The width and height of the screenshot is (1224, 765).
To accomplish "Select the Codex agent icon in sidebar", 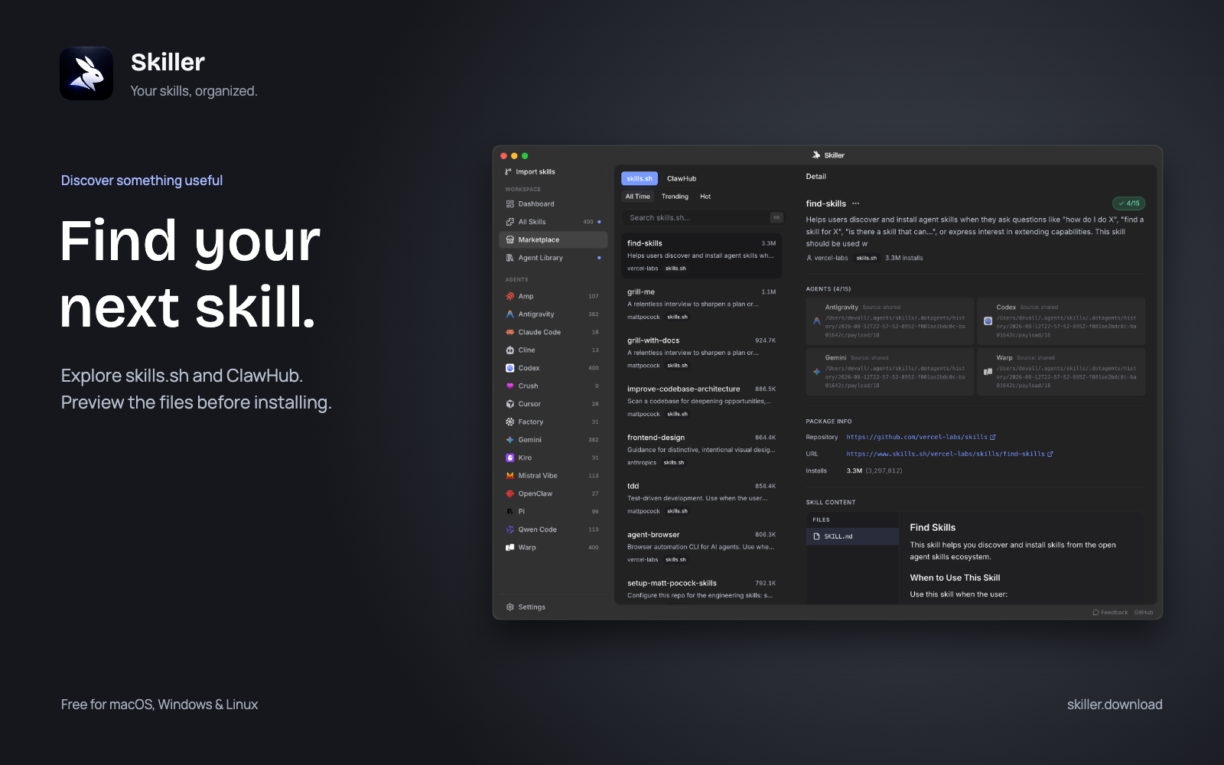I will coord(510,368).
